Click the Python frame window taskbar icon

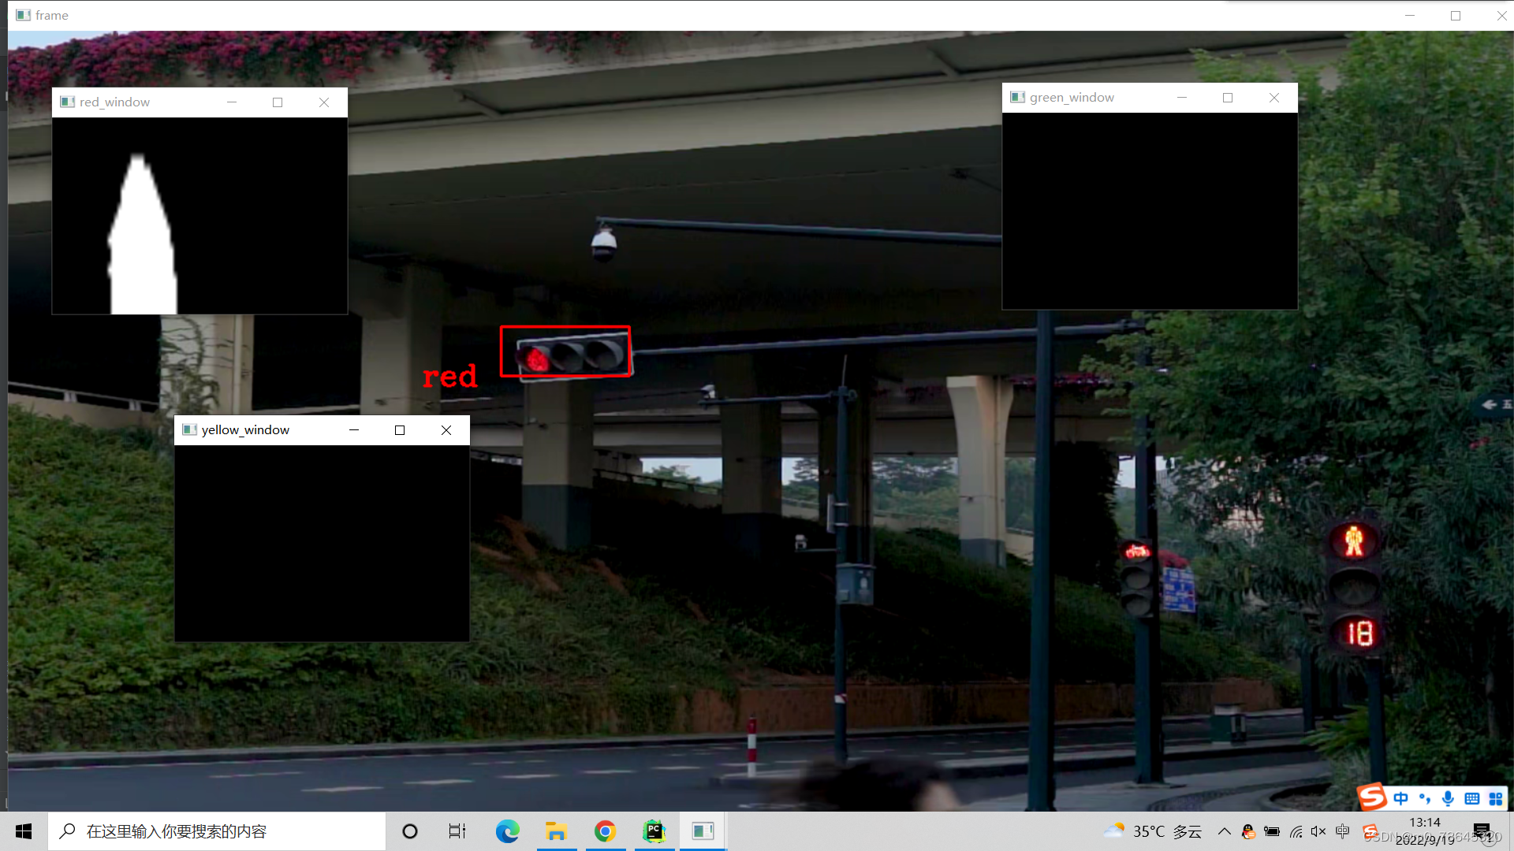point(703,831)
